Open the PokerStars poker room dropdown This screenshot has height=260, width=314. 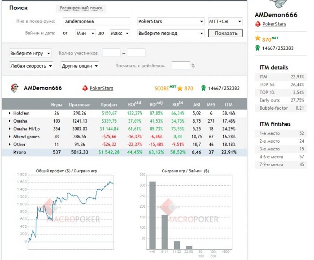click(171, 21)
